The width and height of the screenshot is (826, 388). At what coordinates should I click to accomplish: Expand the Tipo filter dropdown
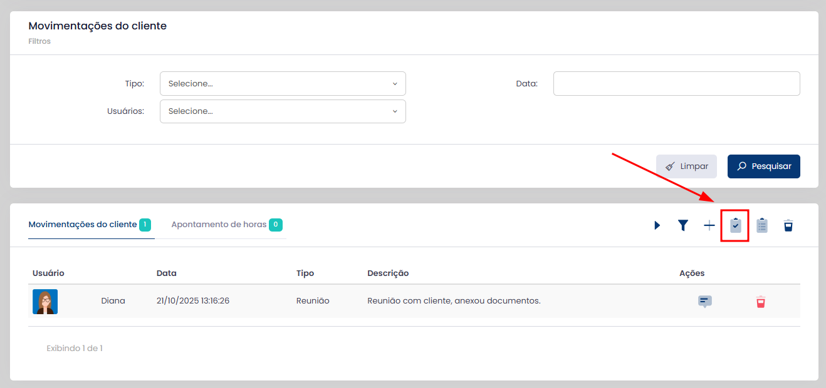click(283, 84)
